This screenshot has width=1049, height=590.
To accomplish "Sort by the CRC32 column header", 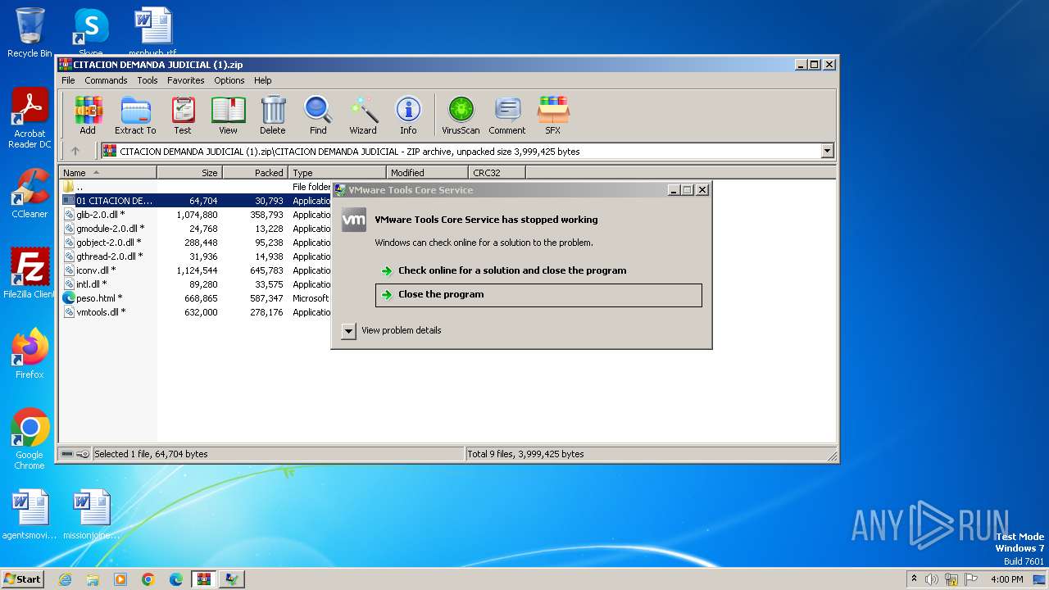I will click(497, 173).
